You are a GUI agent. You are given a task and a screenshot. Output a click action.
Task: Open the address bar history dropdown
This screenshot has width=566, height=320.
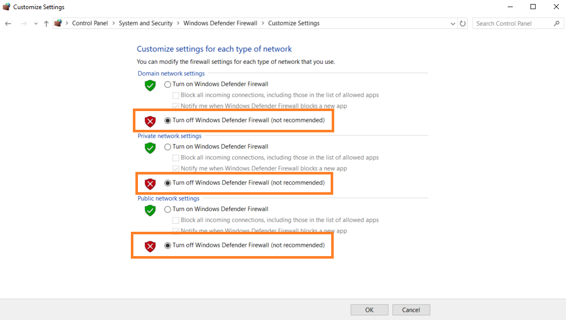tap(453, 23)
